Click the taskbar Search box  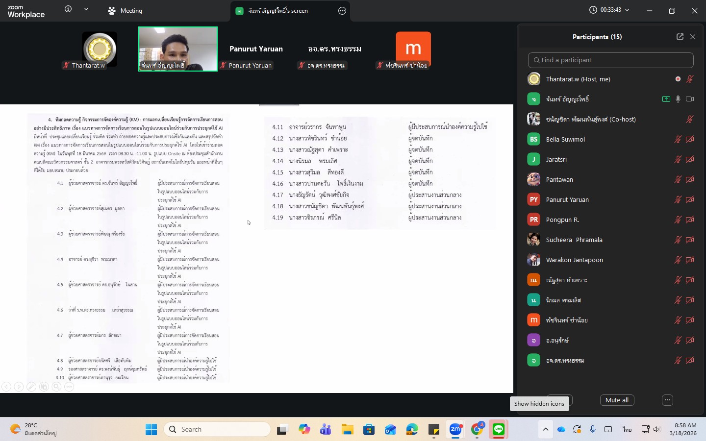(x=217, y=429)
